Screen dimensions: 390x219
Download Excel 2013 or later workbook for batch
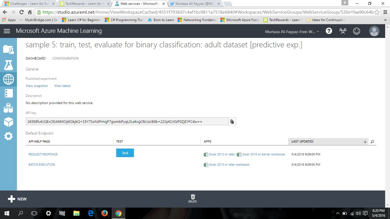(x=229, y=165)
